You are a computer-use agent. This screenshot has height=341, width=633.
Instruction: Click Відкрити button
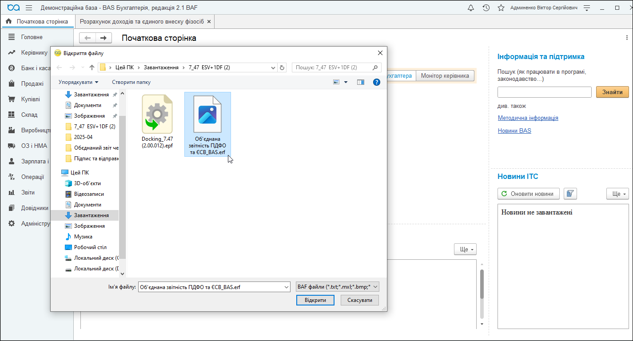pos(315,301)
